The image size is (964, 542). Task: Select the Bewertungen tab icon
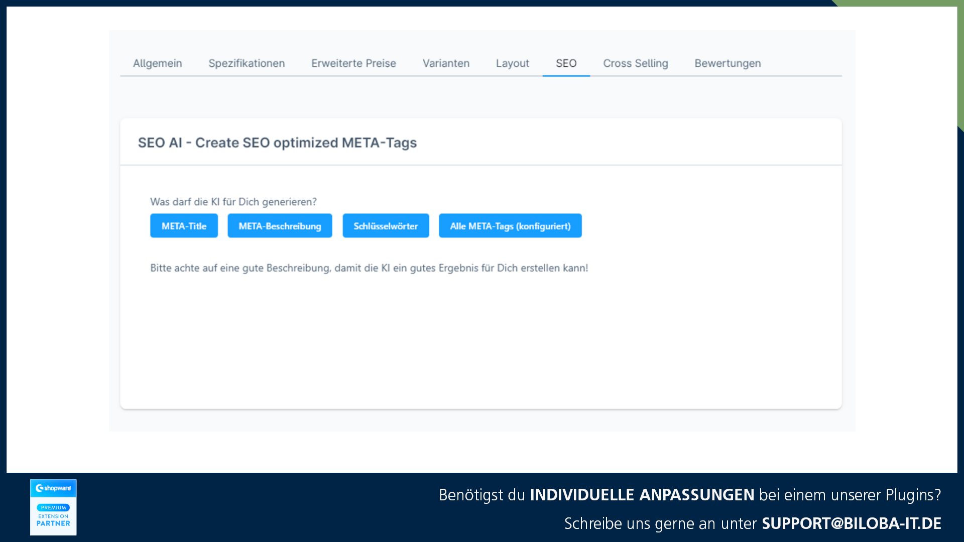coord(727,63)
